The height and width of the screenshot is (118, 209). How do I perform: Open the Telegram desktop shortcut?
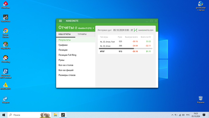[x=6, y=100]
